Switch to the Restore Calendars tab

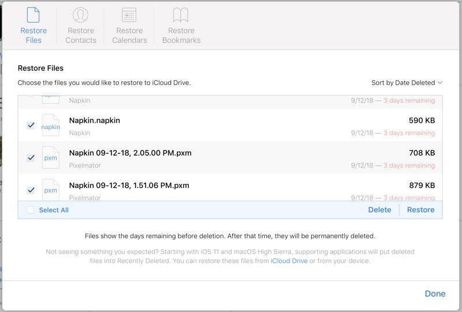[x=129, y=26]
